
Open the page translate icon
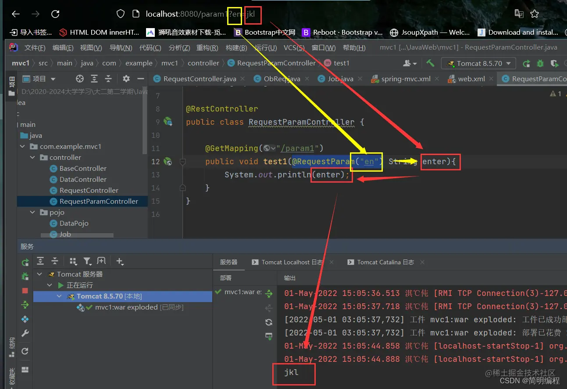pyautogui.click(x=519, y=14)
